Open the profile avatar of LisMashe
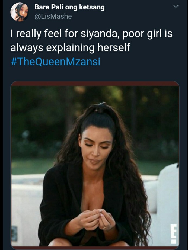 click(x=19, y=12)
